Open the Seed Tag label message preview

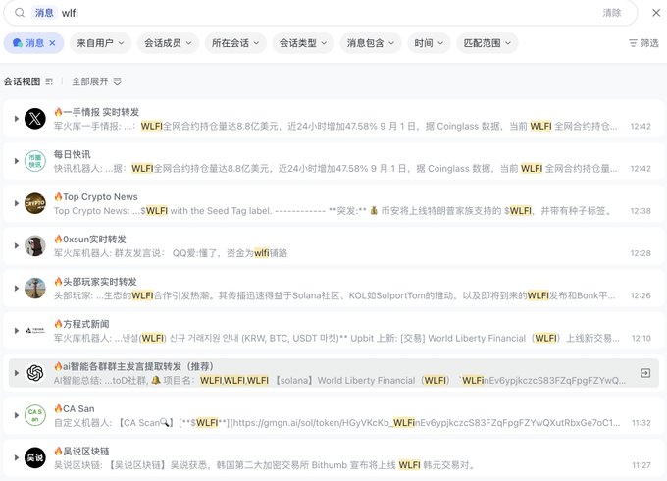333,211
